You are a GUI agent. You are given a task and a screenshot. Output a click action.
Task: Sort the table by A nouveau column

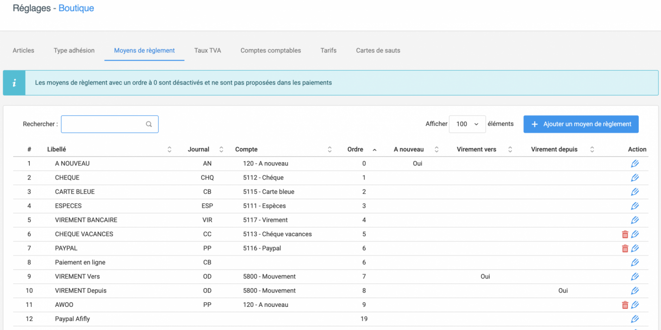436,149
